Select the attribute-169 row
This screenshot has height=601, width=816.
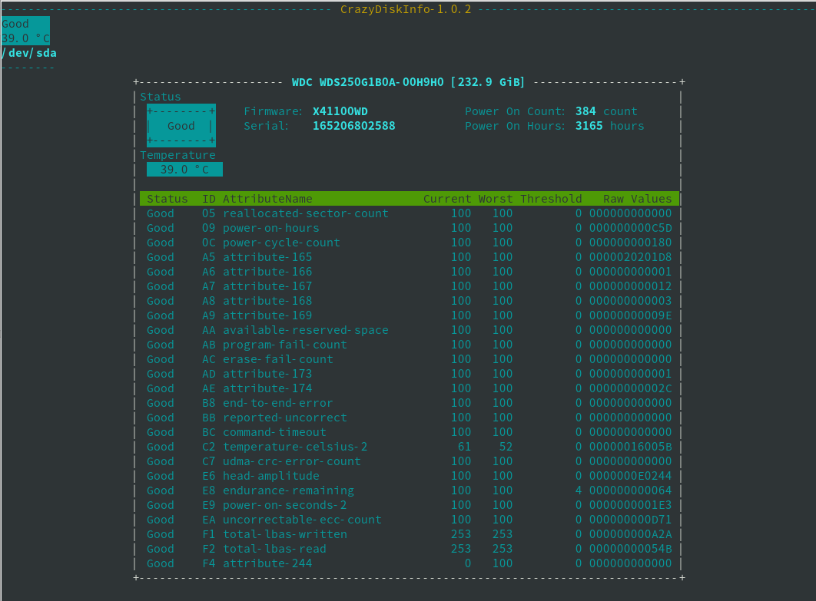[x=410, y=315]
